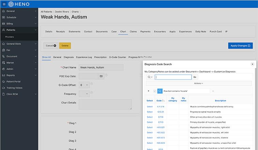Select the Prescription sub-tab
This screenshot has width=258, height=150.
(x=100, y=57)
